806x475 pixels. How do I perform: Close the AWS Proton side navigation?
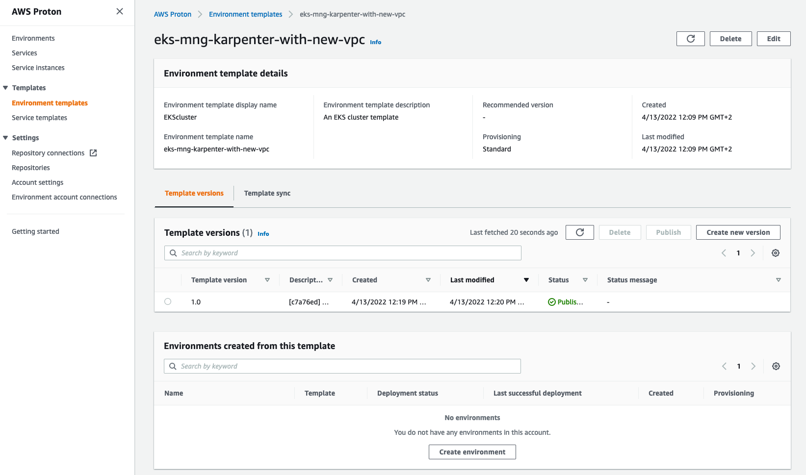click(x=120, y=11)
